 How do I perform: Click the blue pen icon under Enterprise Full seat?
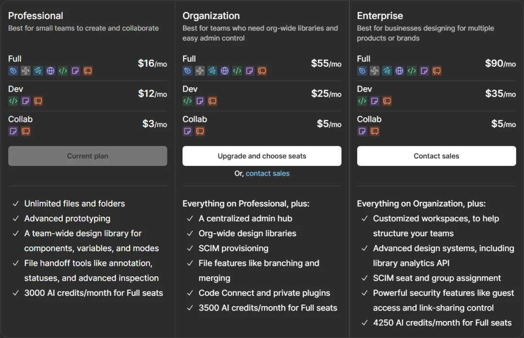(362, 71)
